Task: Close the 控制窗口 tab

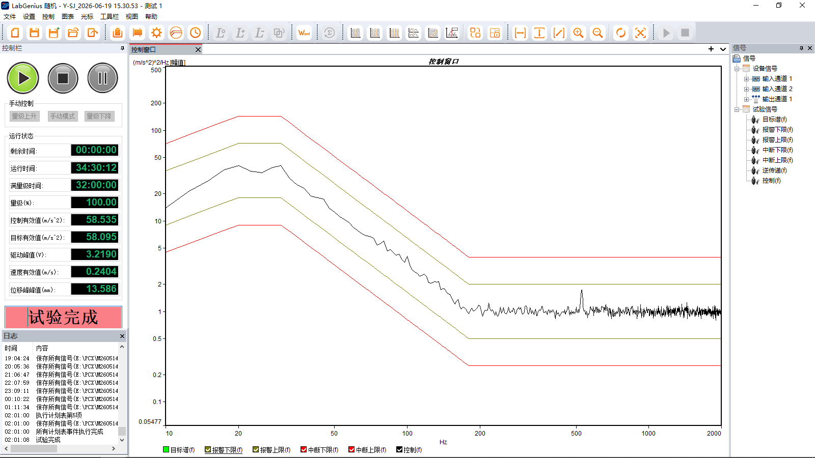Action: click(x=198, y=49)
